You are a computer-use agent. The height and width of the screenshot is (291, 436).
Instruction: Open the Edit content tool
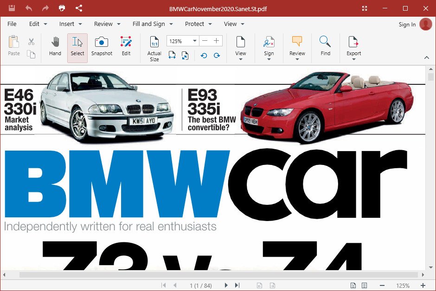[126, 46]
